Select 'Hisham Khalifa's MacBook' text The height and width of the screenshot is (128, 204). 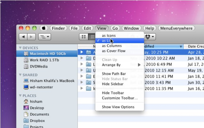tap(52, 81)
